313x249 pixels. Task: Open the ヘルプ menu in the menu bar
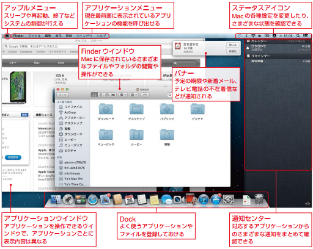click(x=101, y=36)
